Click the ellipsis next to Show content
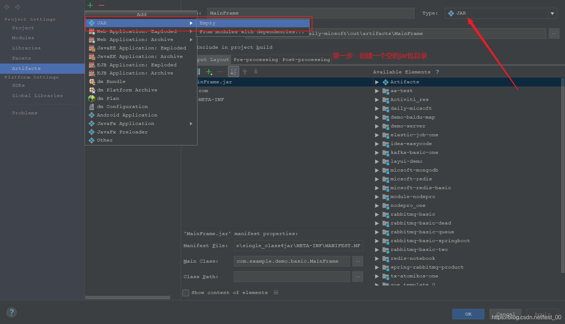 pyautogui.click(x=276, y=293)
